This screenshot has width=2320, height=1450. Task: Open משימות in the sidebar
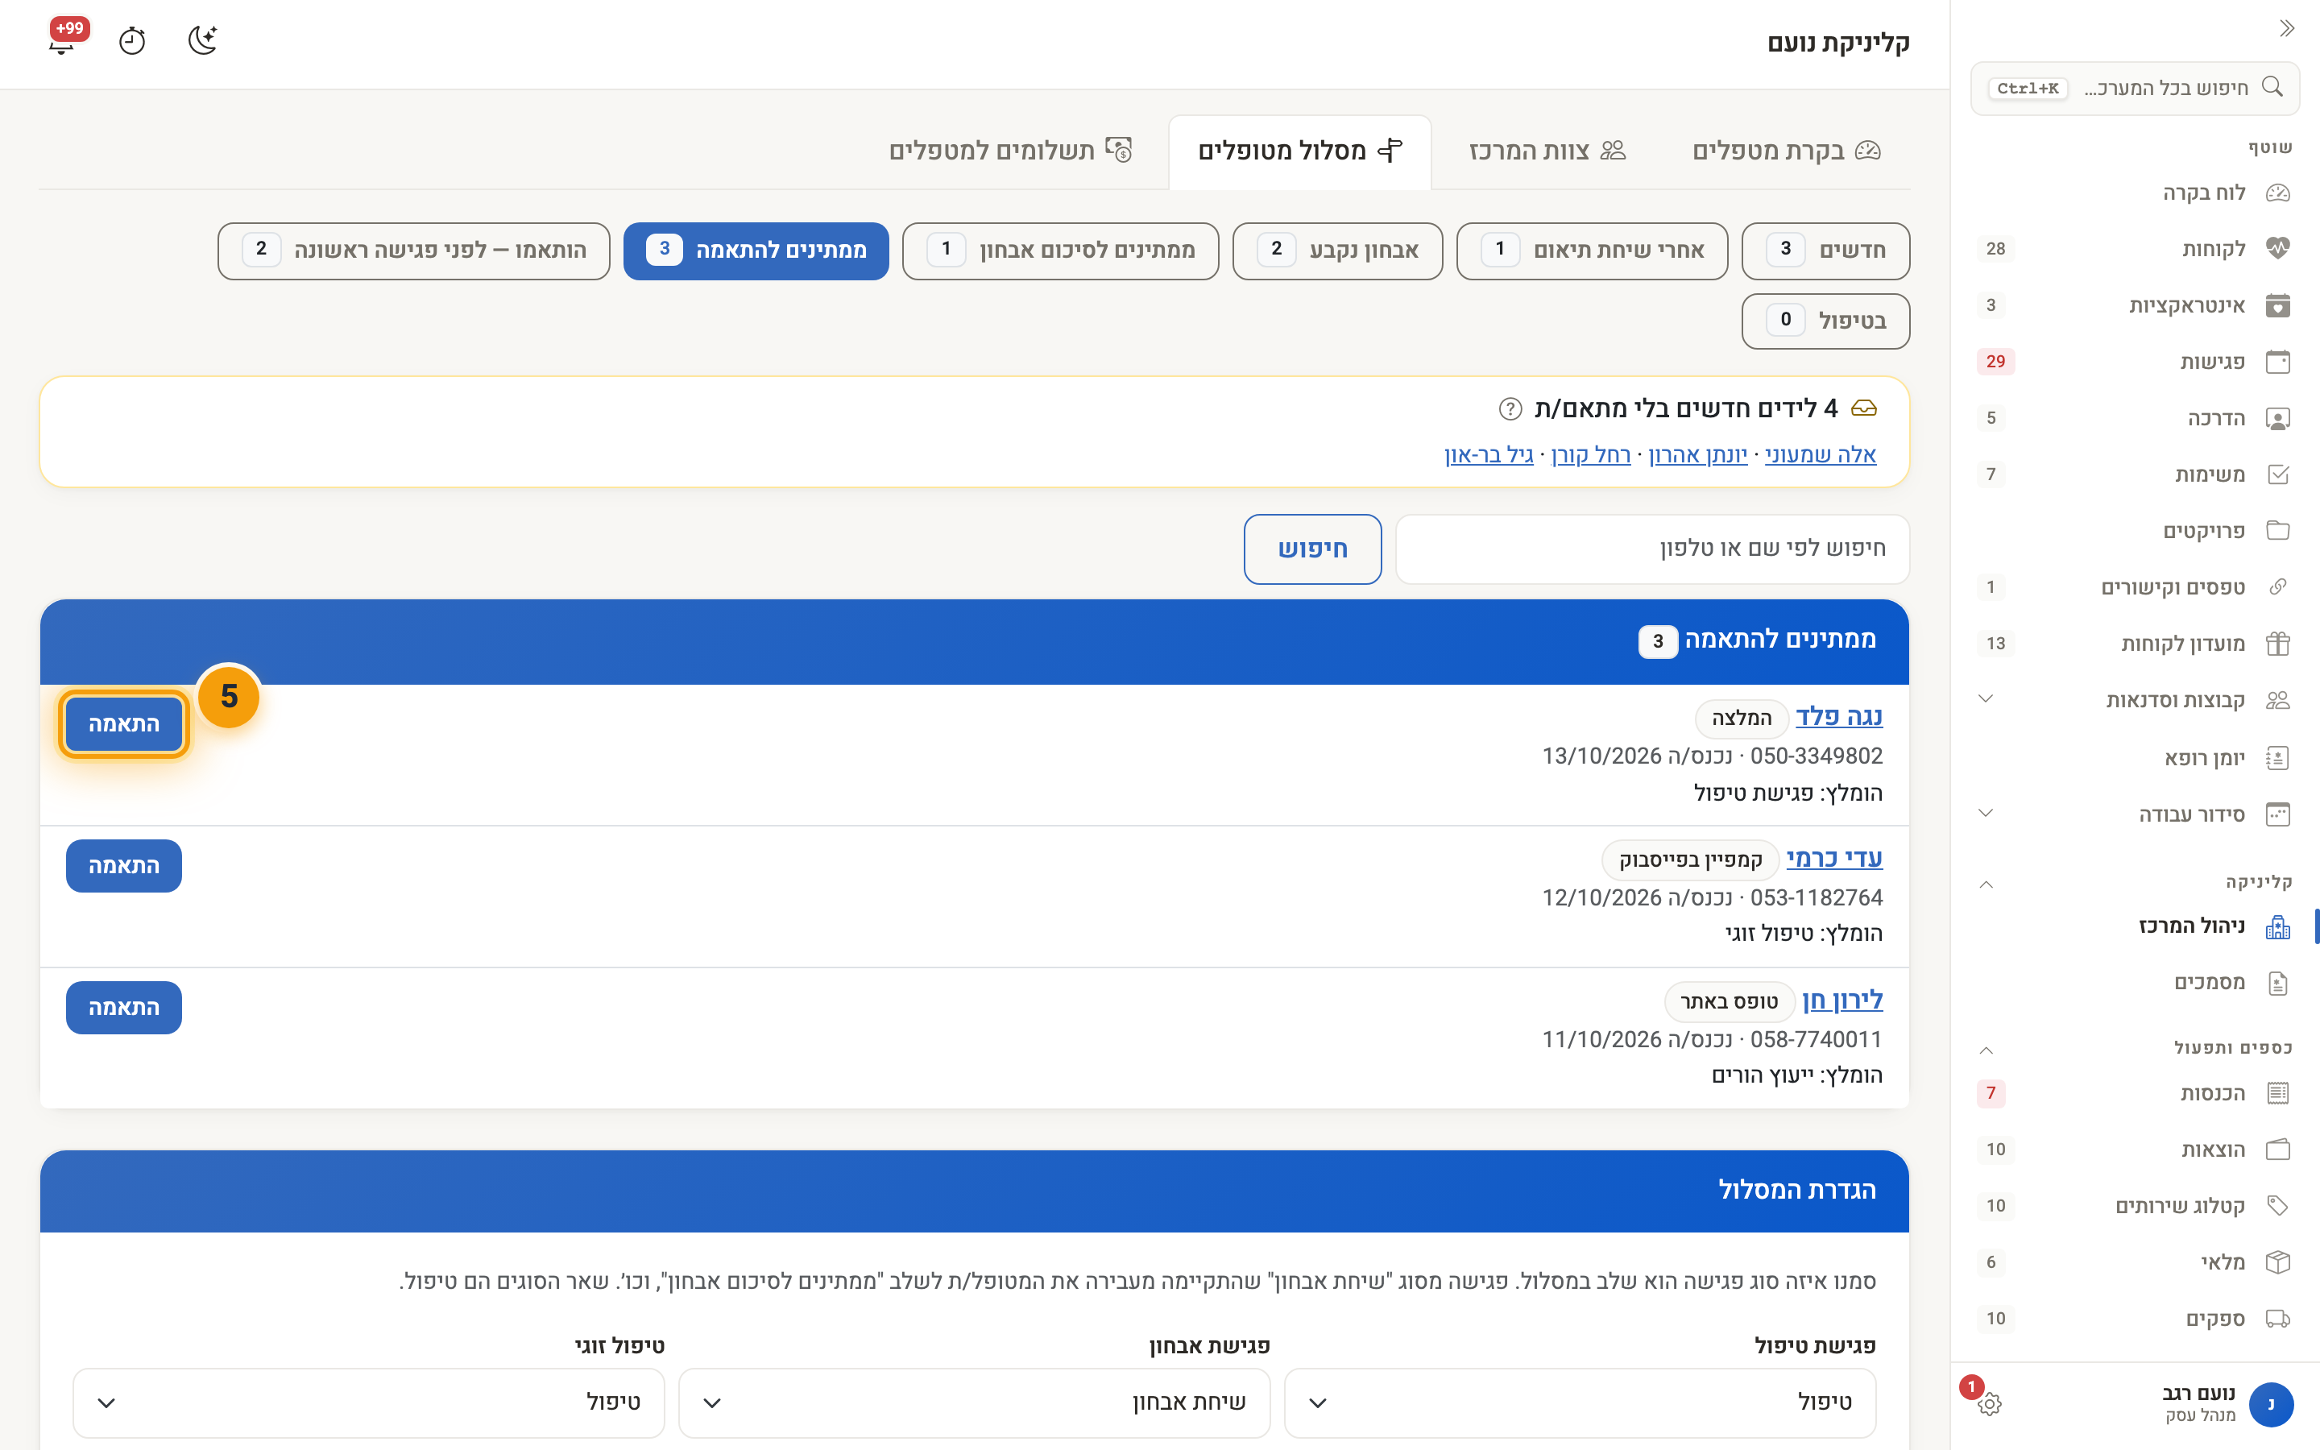pos(2134,474)
